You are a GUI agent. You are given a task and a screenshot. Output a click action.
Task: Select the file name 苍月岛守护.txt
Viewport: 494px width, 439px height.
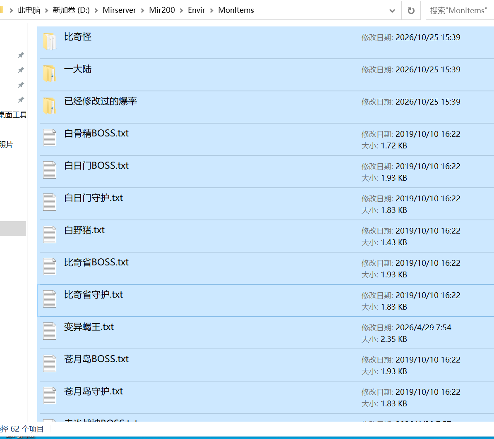(94, 391)
